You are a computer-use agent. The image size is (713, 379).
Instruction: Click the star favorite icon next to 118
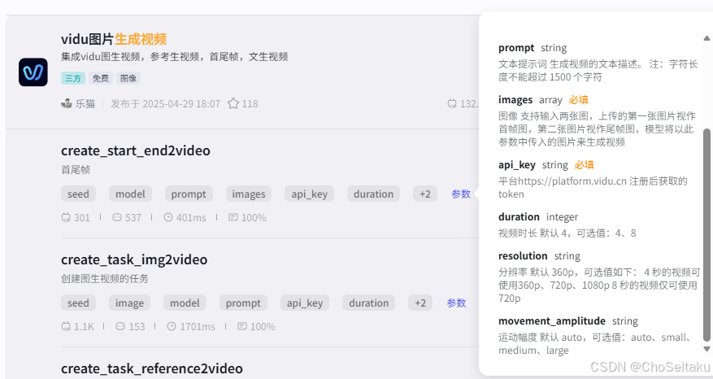(233, 104)
